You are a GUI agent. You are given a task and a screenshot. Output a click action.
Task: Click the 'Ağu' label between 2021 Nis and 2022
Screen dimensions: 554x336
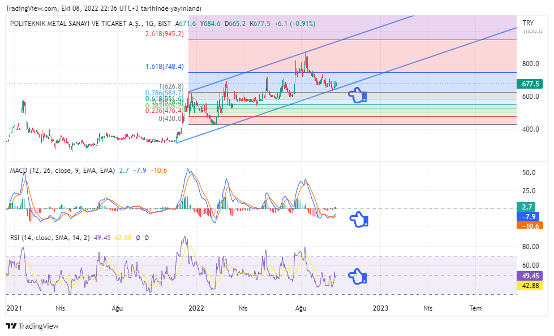(x=117, y=308)
